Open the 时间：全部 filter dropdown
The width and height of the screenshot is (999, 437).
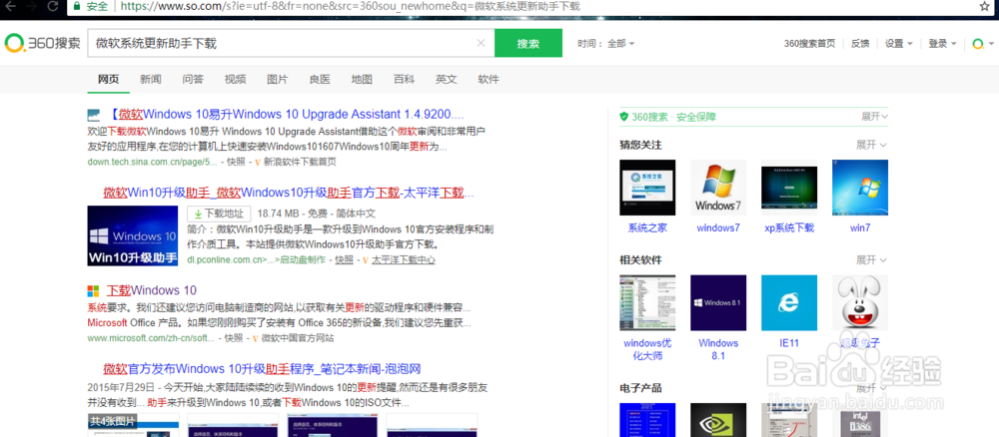pos(606,44)
